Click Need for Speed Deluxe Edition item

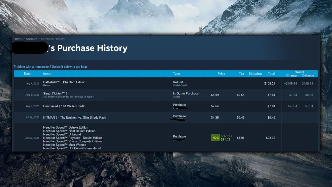[x=66, y=127]
